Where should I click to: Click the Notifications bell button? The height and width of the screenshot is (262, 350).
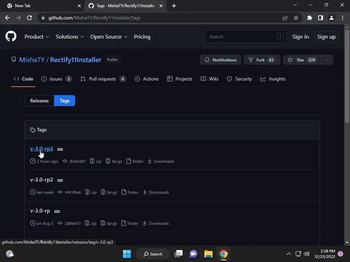click(x=220, y=60)
